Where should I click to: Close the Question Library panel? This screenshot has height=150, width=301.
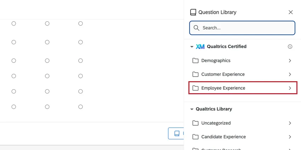pyautogui.click(x=291, y=12)
